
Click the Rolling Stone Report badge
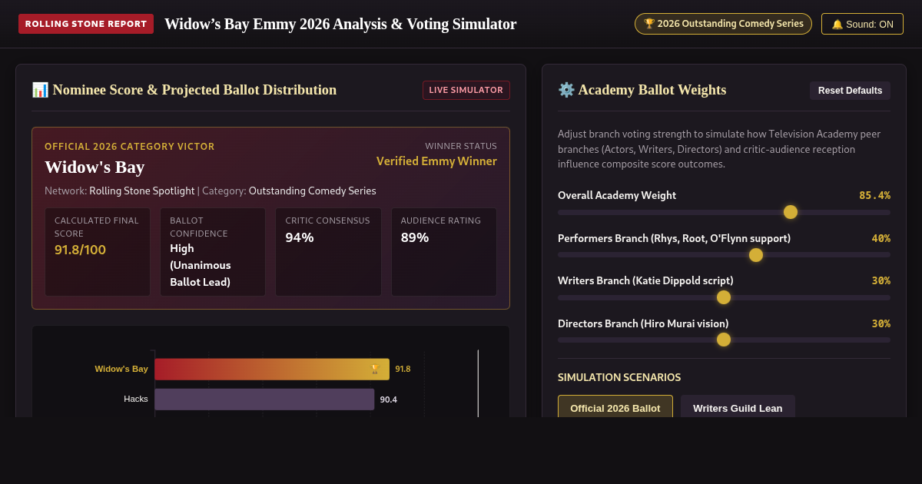point(86,24)
